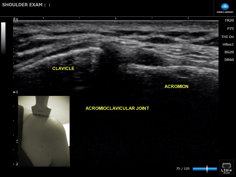Click the cine frame slider handle
The height and width of the screenshot is (177, 236).
(x=207, y=169)
